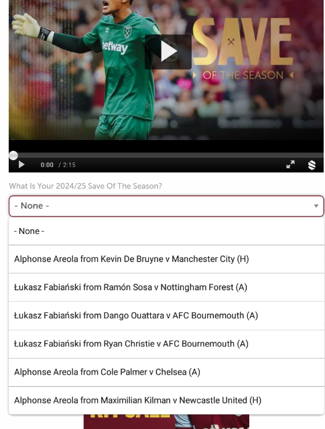This screenshot has width=325, height=429.
Task: Select Areola save from Cole Palmer
Action: click(166, 372)
